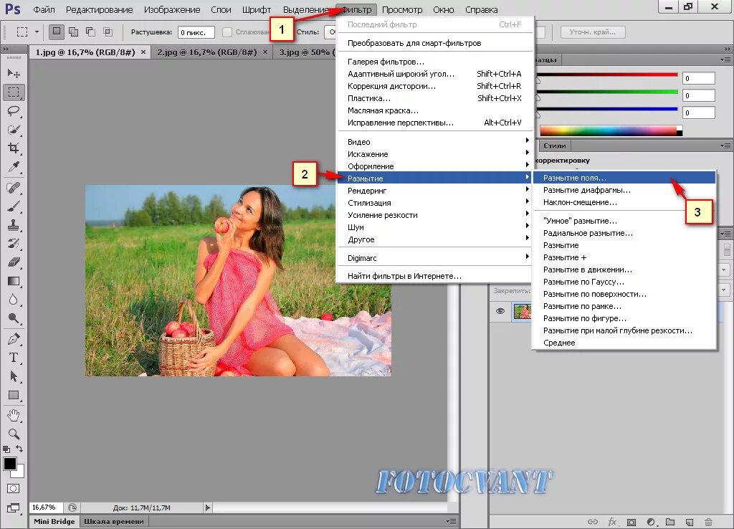
Task: Select the Dodge tool
Action: tap(14, 319)
